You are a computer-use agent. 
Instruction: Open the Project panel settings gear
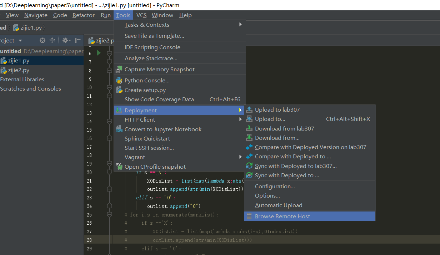point(66,40)
